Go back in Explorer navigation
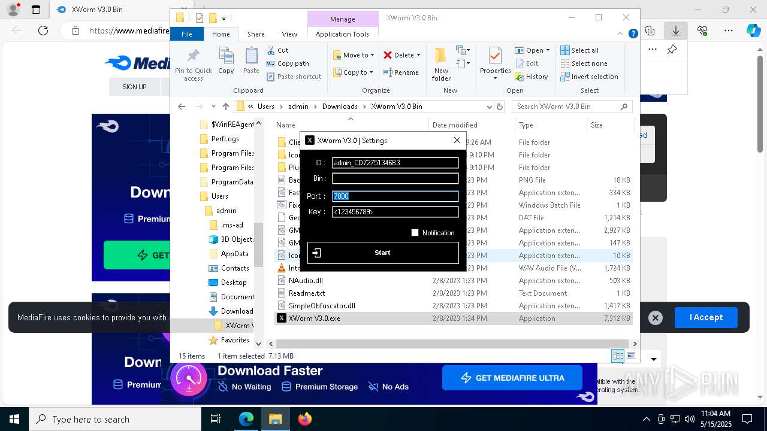The image size is (767, 431). click(182, 107)
